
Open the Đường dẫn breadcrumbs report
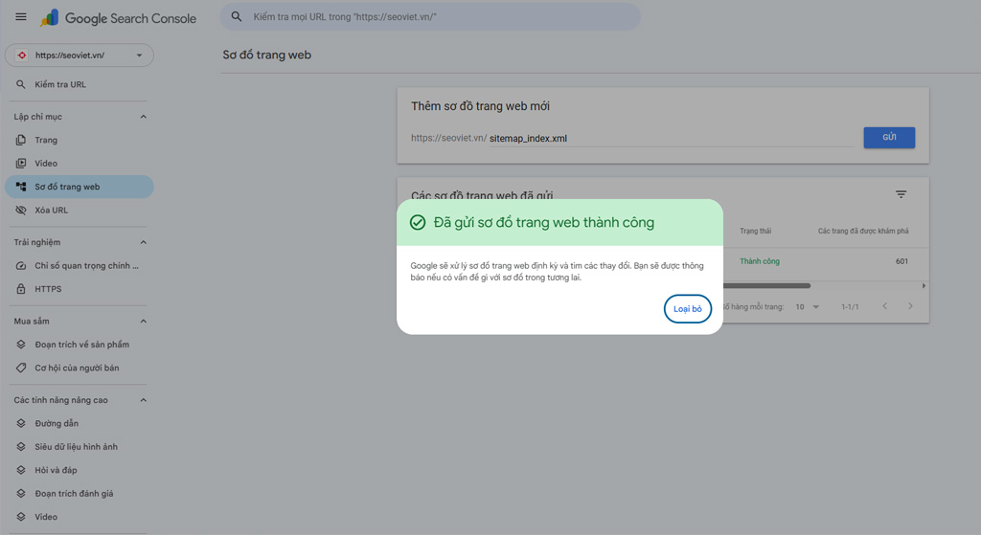pyautogui.click(x=80, y=423)
